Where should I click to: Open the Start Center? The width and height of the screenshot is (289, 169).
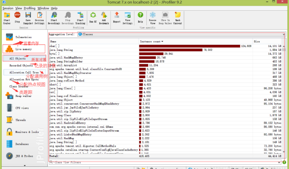coord(7,18)
